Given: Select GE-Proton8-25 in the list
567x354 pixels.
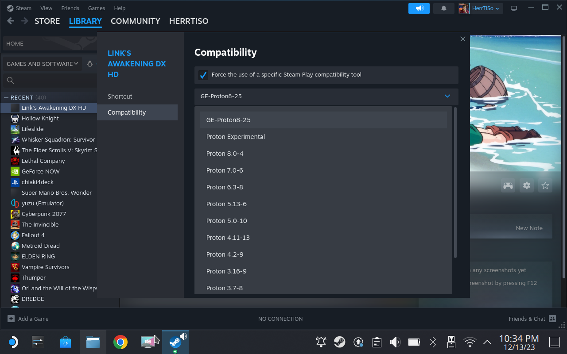Looking at the screenshot, I should coord(323,120).
